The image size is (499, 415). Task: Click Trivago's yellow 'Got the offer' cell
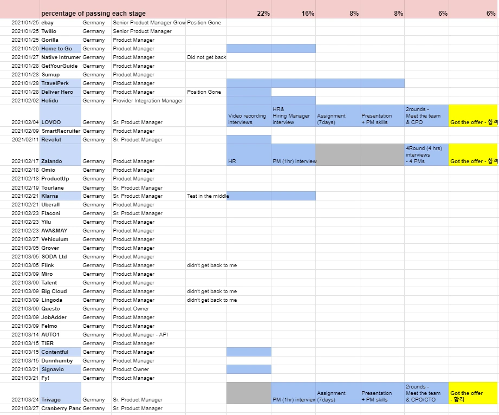coord(473,393)
